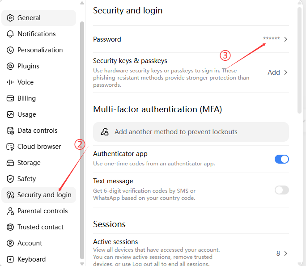Screen dimensions: 306x266
Task: Expand the Password row chevron
Action: pos(286,39)
